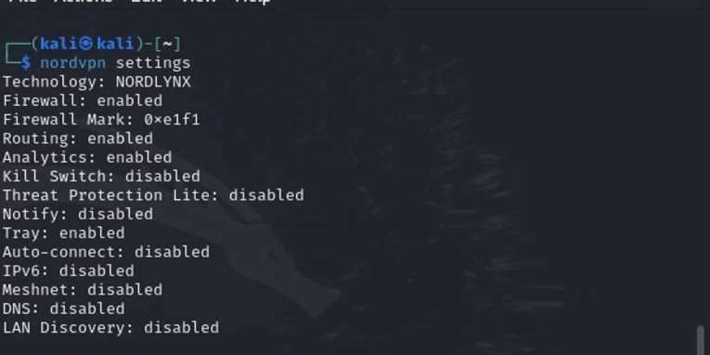
Task: Click the Analytics: enabled line
Action: (x=88, y=157)
